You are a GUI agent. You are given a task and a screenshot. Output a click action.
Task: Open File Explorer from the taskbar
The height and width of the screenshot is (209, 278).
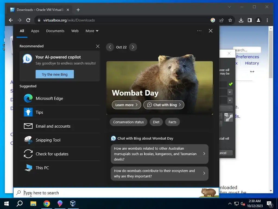click(x=33, y=204)
